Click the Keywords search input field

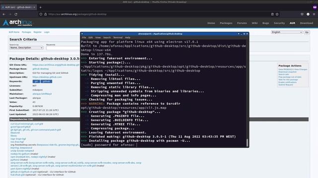click(63, 48)
